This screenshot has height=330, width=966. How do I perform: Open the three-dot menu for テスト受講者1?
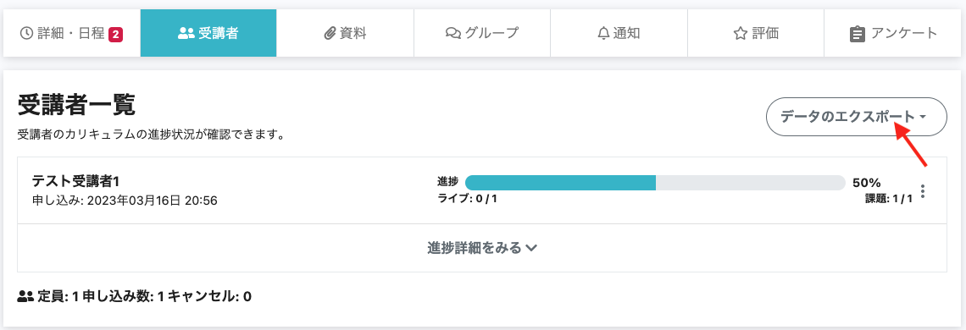pyautogui.click(x=922, y=191)
